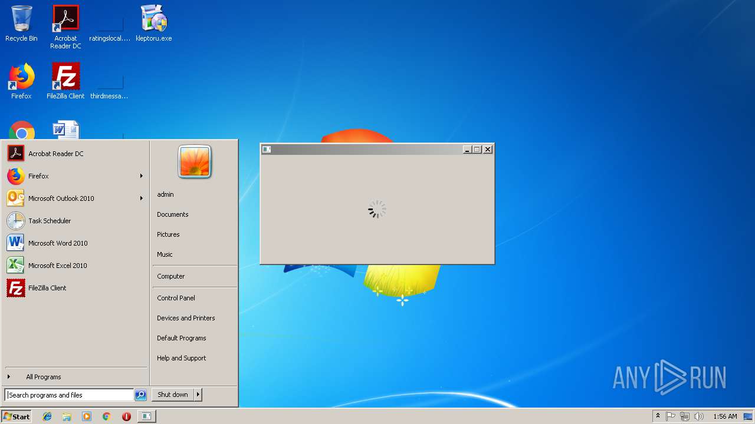
Task: Minimize the blank loading window
Action: [467, 150]
